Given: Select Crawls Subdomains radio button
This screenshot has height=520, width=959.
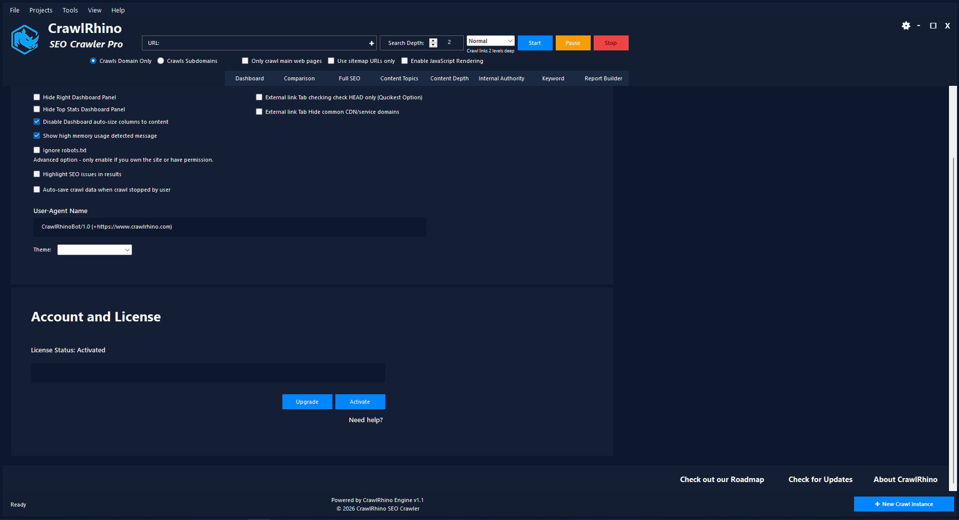Looking at the screenshot, I should pyautogui.click(x=160, y=61).
